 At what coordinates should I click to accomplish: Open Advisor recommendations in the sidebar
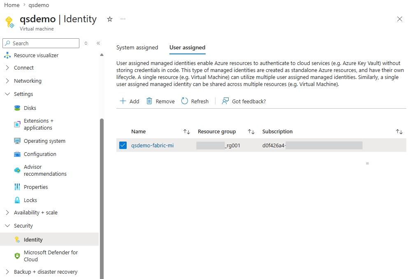click(x=45, y=170)
